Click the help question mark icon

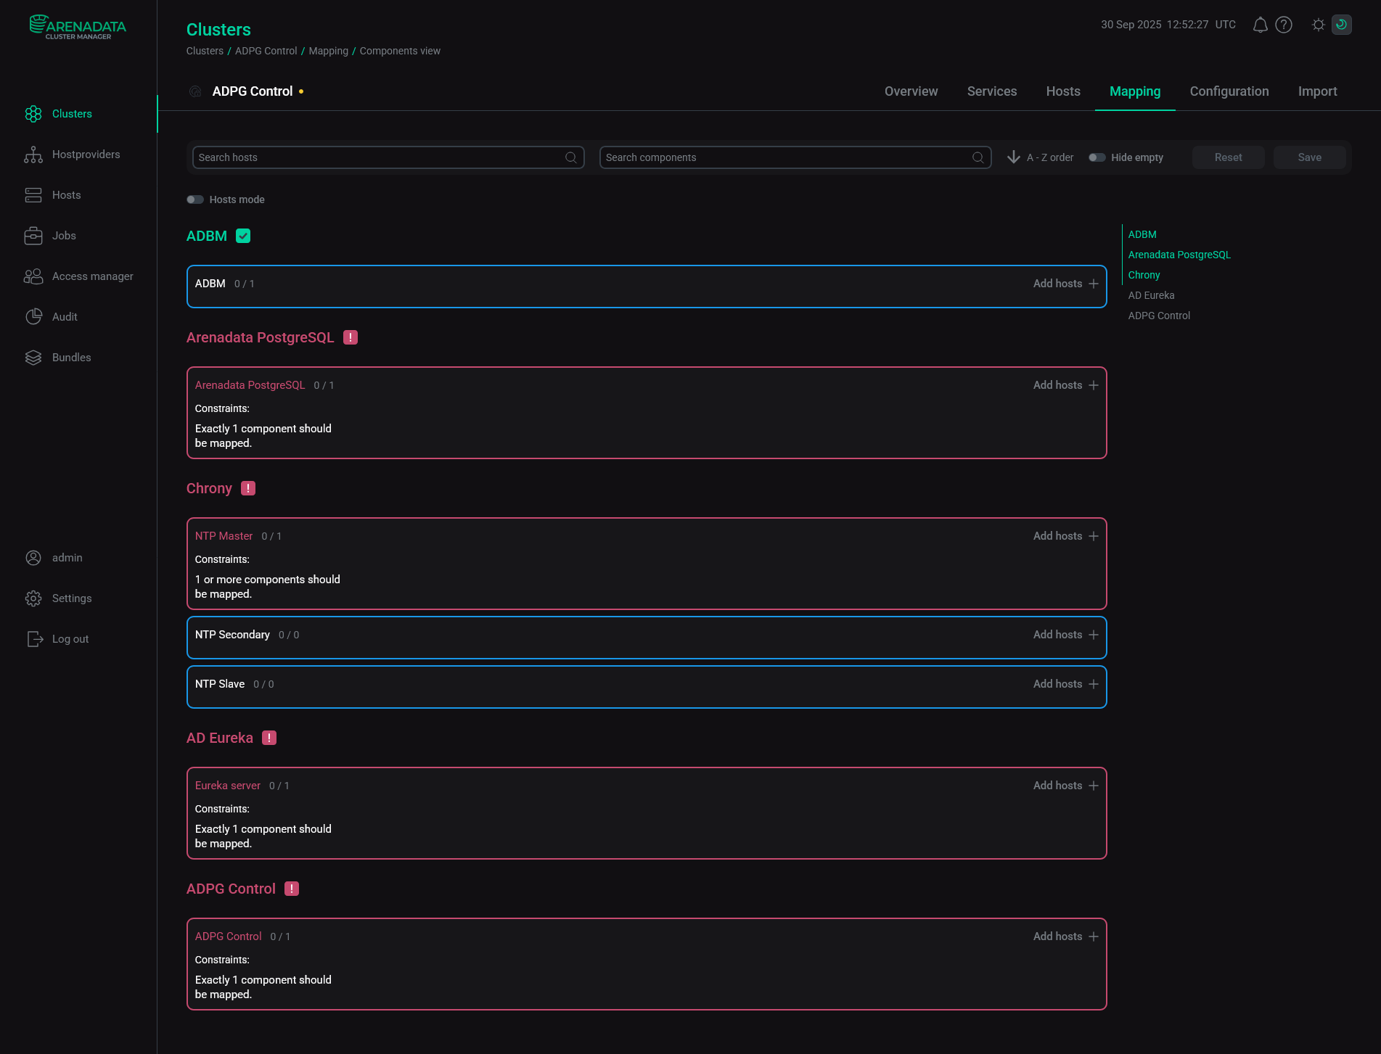pos(1284,25)
